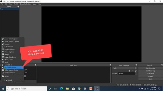Pop out Scene Transitions dock
Screen dimensions: 163x91
point(137,65)
